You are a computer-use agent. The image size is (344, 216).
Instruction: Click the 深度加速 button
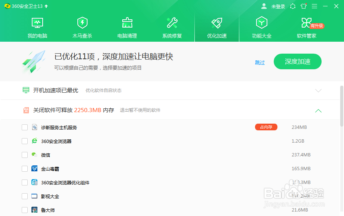coord(297,61)
